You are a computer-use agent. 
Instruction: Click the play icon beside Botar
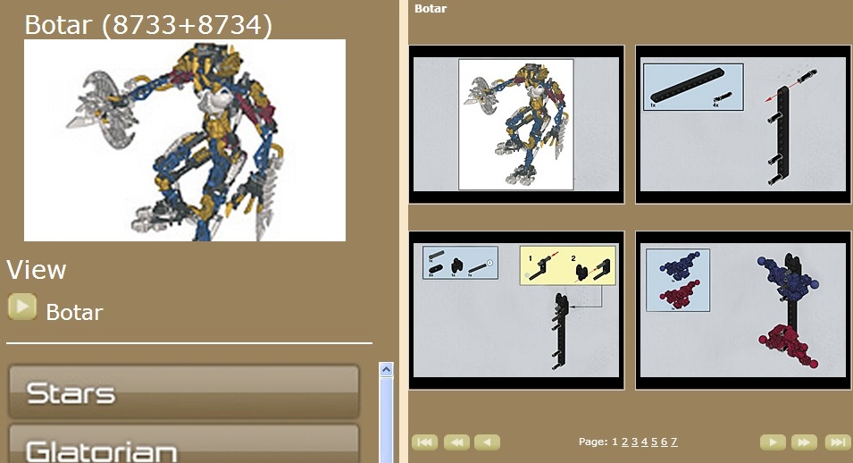tap(22, 307)
